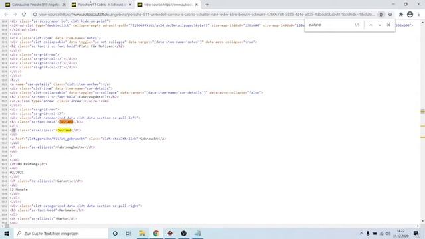The height and width of the screenshot is (239, 425).
Task: Click the vertical scrollbar on the right
Action: (422, 122)
